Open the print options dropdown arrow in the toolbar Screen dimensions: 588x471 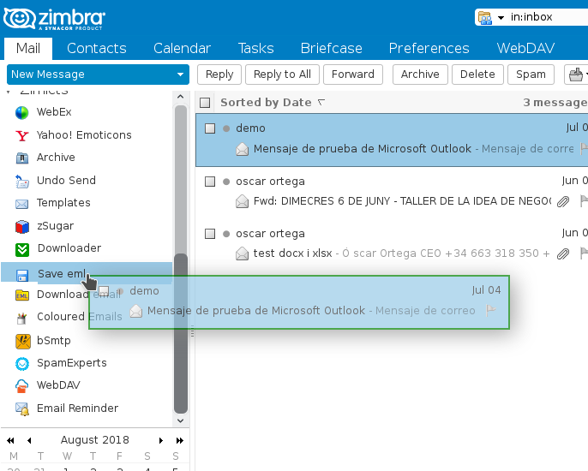[585, 75]
